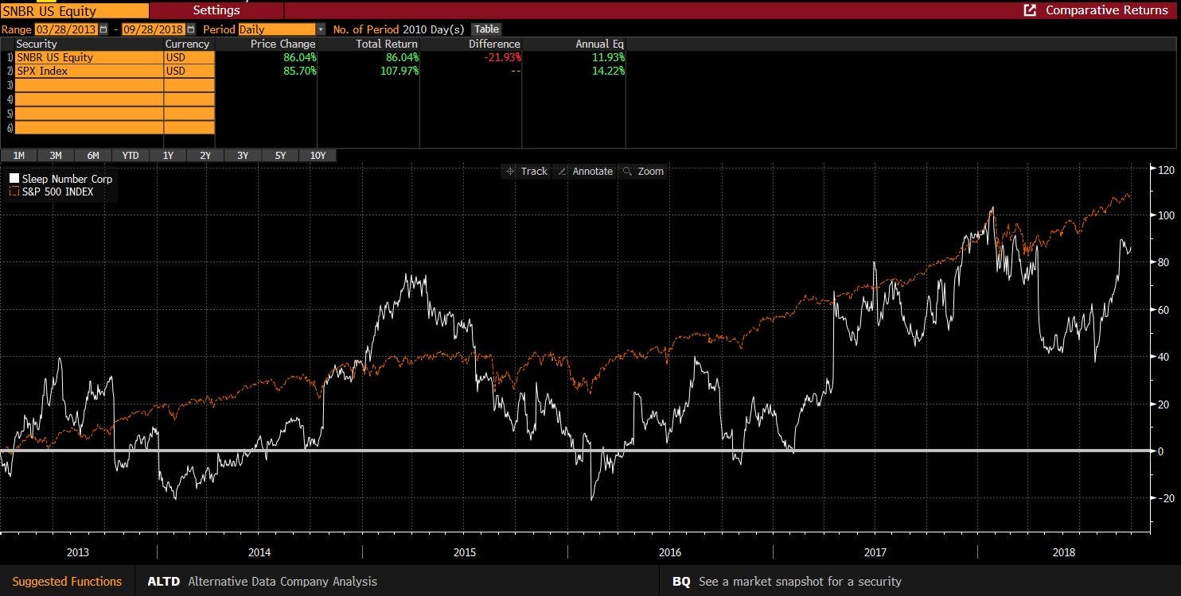Viewport: 1181px width, 596px height.
Task: Click USD currency cell for SPX Index
Action: tap(189, 71)
